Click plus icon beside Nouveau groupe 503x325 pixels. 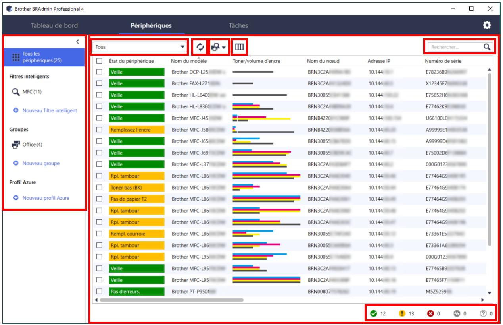(15, 163)
